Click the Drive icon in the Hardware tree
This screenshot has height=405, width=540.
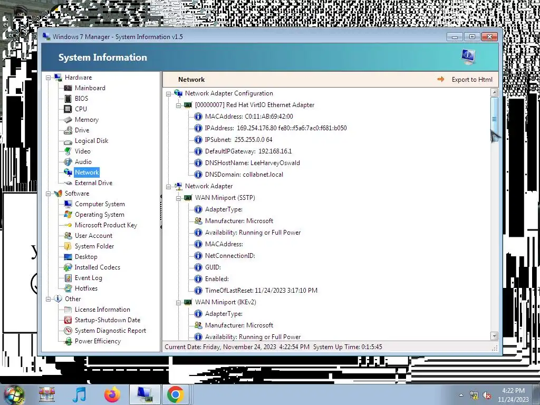pyautogui.click(x=68, y=130)
